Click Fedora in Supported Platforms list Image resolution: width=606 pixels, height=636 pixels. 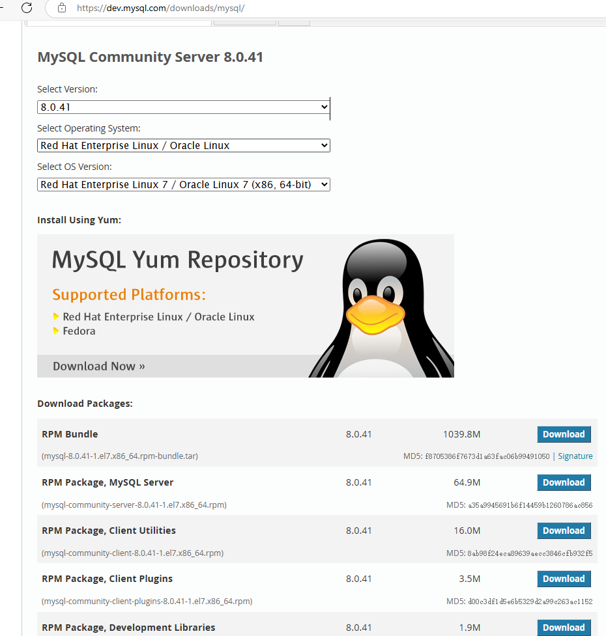click(x=79, y=331)
